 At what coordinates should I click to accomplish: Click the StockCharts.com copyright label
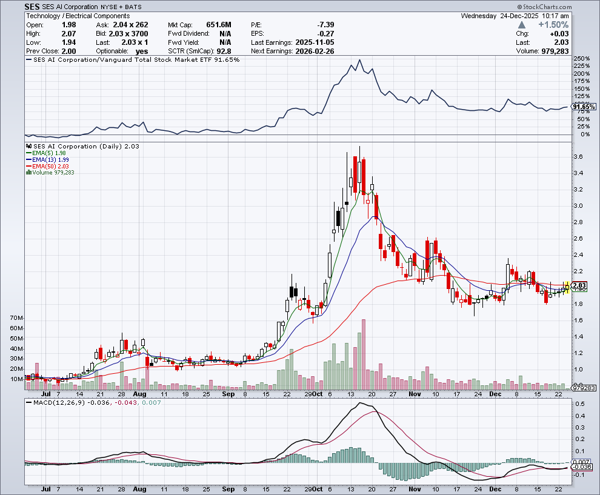[544, 7]
